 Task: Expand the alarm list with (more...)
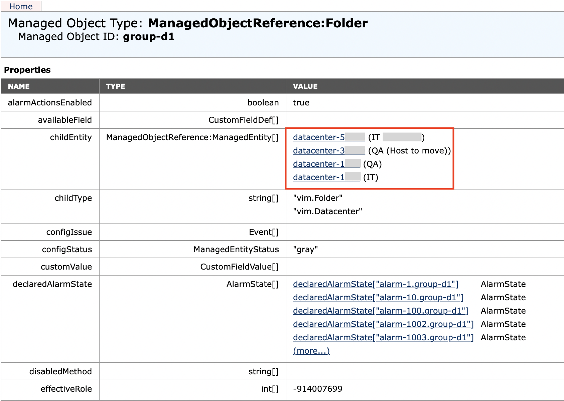[311, 351]
